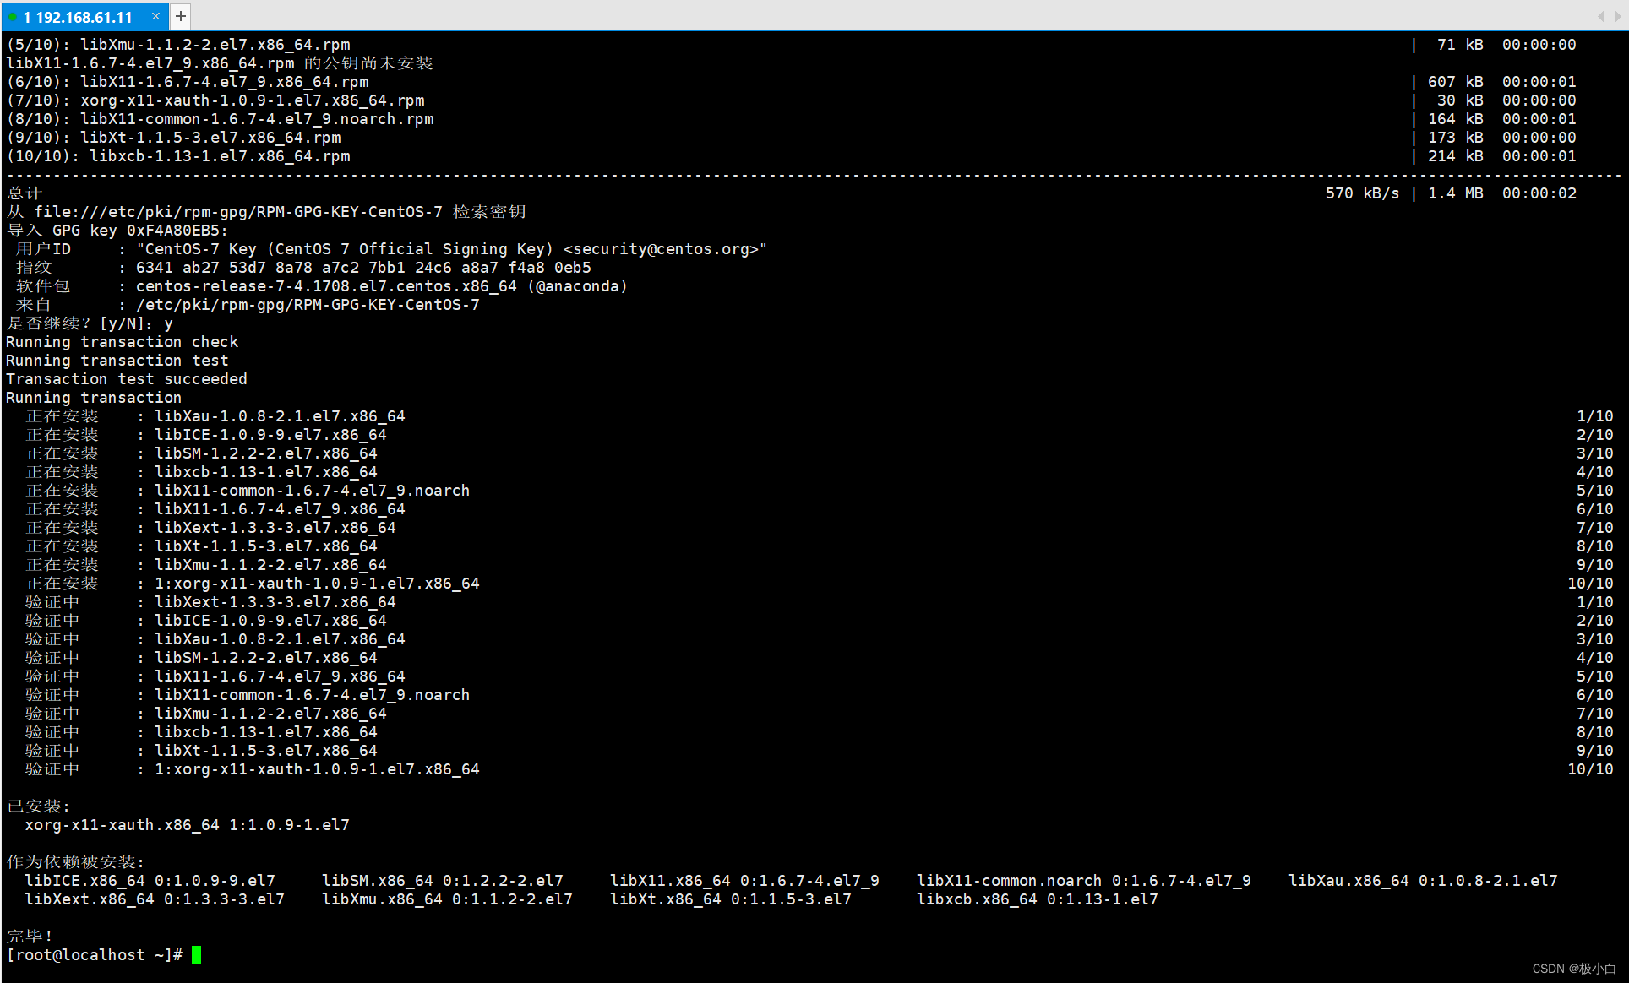1629x983 pixels.
Task: Click the security@centos.org email text
Action: pos(664,249)
